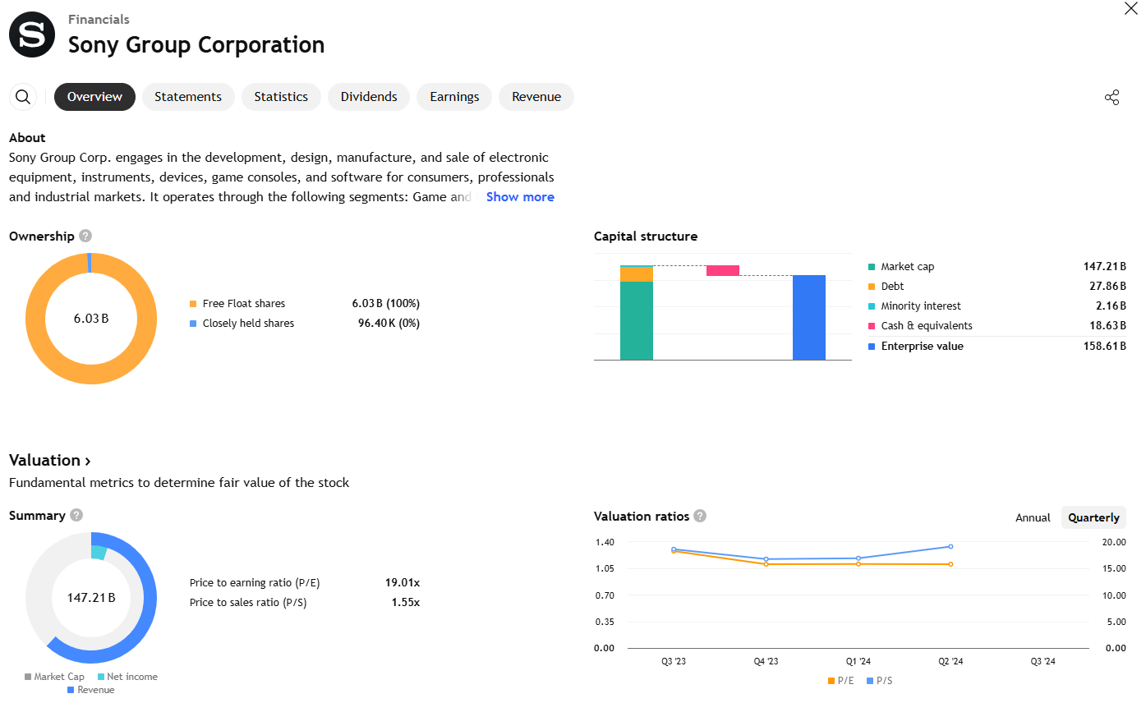Open Valuation ratios help question mark

700,516
